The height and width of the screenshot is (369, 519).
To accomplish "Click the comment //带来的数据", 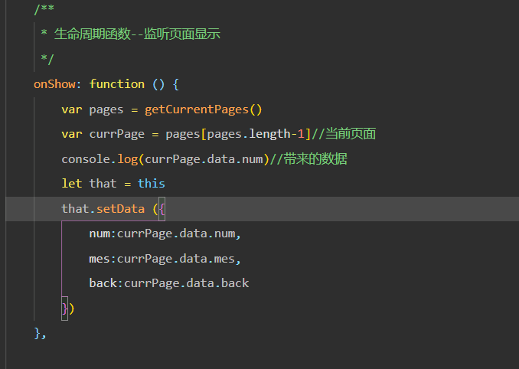I will point(308,158).
